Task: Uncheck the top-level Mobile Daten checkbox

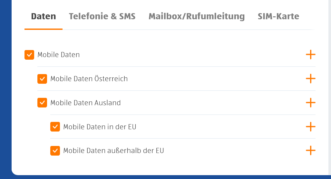Action: (x=29, y=55)
